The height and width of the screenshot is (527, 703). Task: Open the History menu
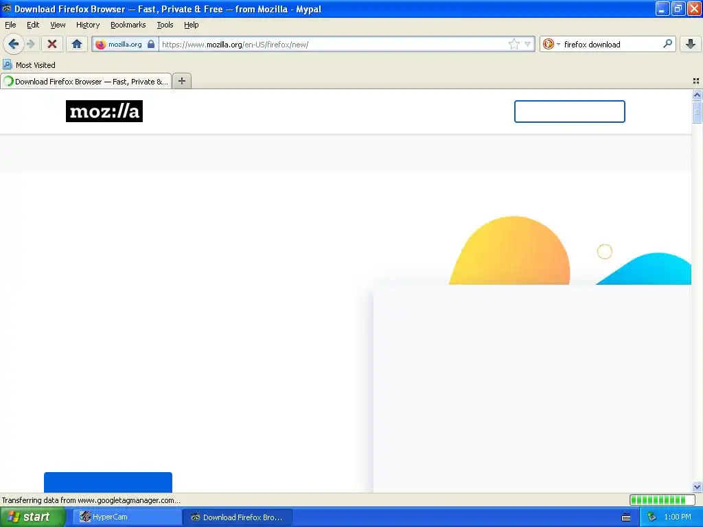(x=87, y=25)
